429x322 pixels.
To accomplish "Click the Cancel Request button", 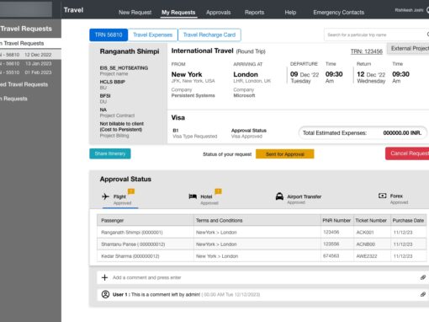I will (407, 153).
